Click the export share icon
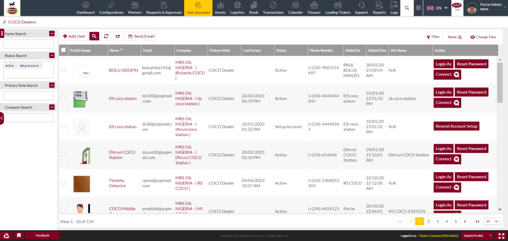 (x=118, y=36)
